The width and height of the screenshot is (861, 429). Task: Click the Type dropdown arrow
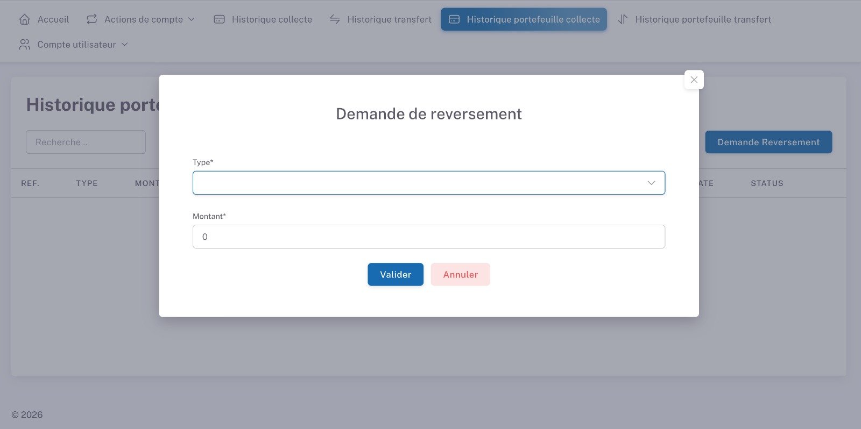tap(651, 183)
